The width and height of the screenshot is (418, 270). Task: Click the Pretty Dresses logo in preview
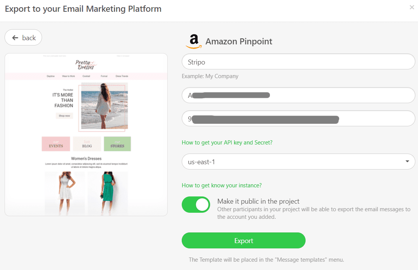coord(86,64)
